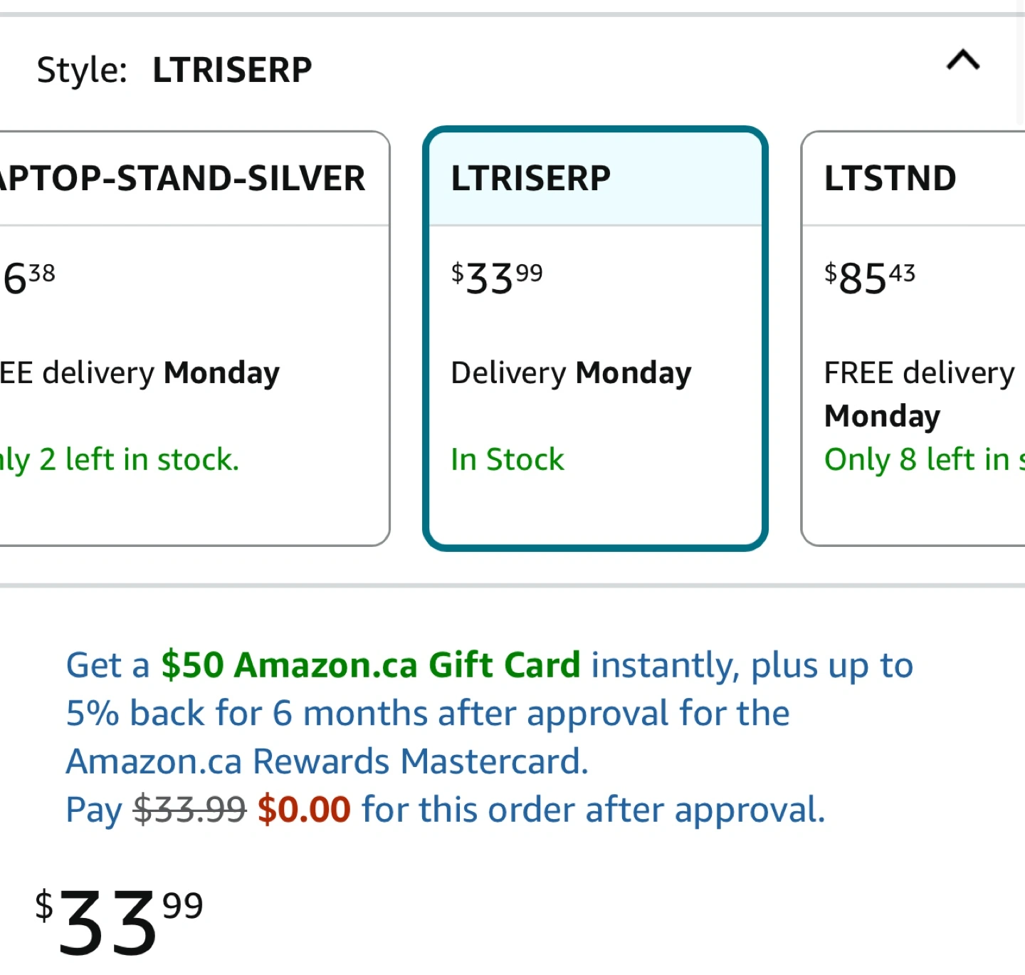
Task: Click the red $0.00 order price
Action: [x=304, y=810]
